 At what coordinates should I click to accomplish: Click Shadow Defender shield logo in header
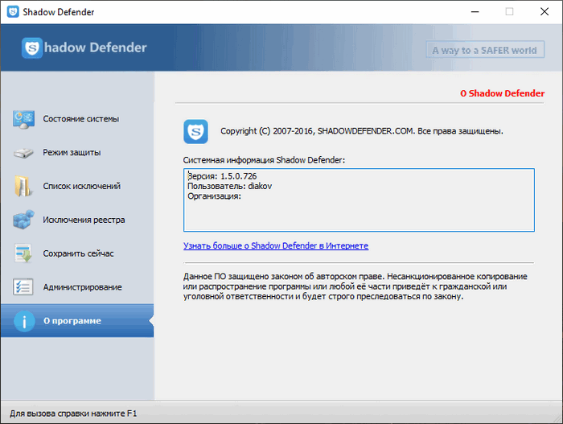click(32, 47)
